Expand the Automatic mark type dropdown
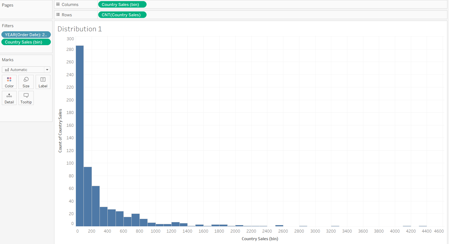The width and height of the screenshot is (449, 244). [47, 70]
